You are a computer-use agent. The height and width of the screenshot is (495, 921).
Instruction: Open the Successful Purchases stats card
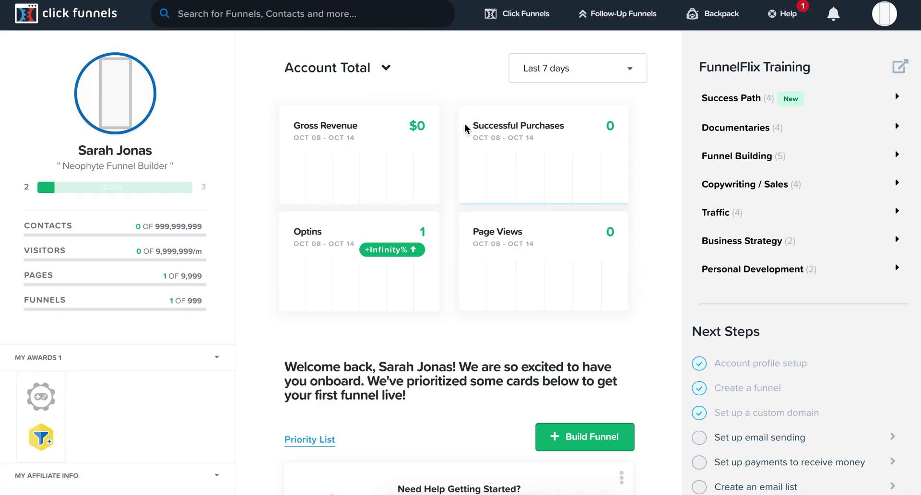(x=543, y=155)
